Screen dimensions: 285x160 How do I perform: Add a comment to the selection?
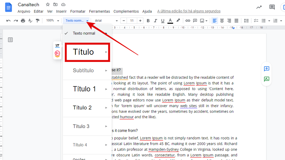195,21
